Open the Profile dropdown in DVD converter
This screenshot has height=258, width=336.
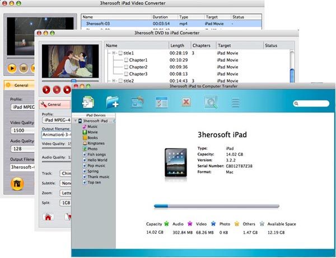tap(57, 120)
